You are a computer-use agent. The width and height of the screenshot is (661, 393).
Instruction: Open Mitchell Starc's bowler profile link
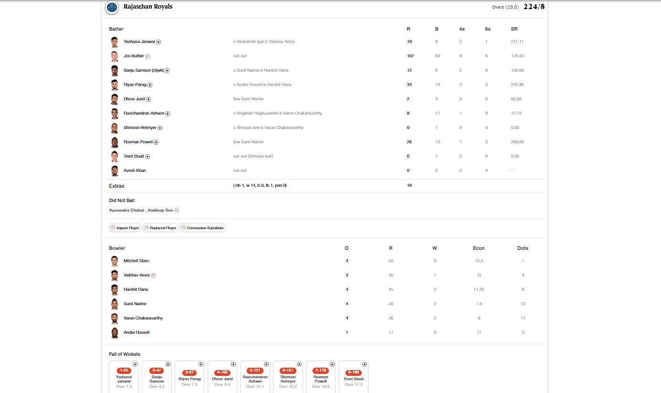[x=136, y=261]
